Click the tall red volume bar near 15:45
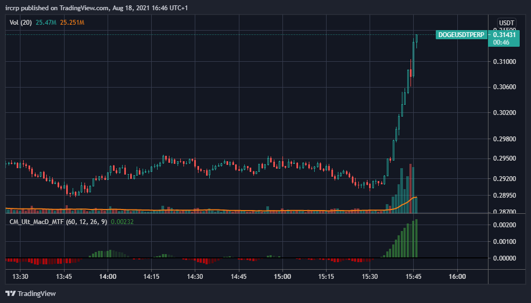 pyautogui.click(x=410, y=189)
